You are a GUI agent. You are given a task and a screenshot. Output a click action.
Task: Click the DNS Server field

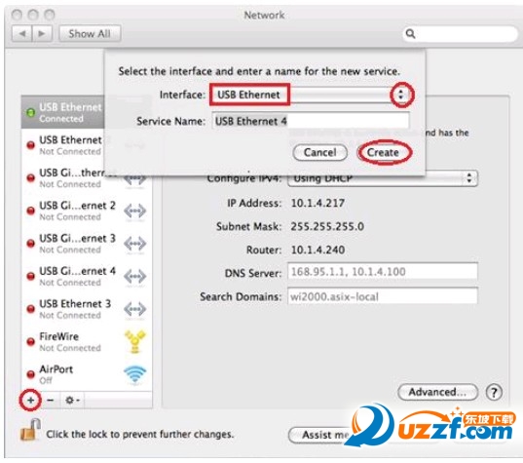point(383,271)
